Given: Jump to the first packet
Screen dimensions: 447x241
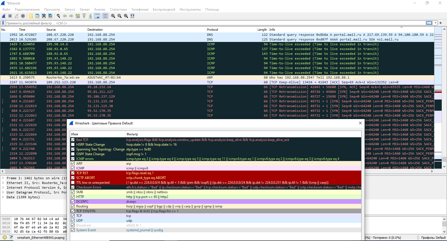Looking at the screenshot, I should [84, 16].
